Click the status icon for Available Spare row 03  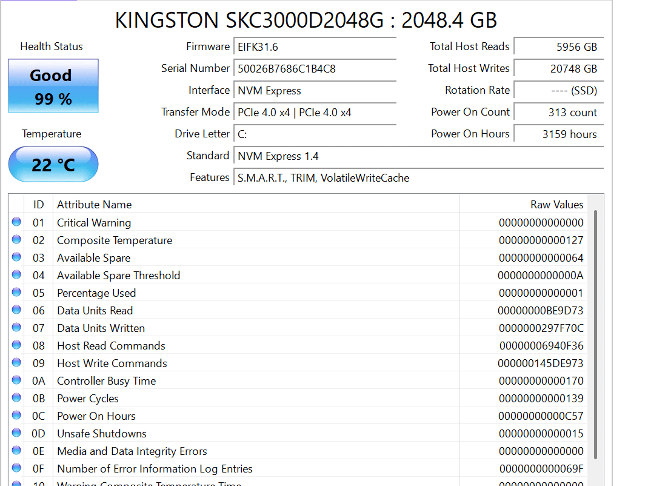pos(16,257)
